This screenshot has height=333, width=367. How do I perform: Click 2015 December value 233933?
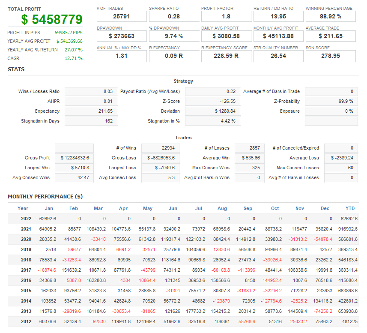point(325,291)
